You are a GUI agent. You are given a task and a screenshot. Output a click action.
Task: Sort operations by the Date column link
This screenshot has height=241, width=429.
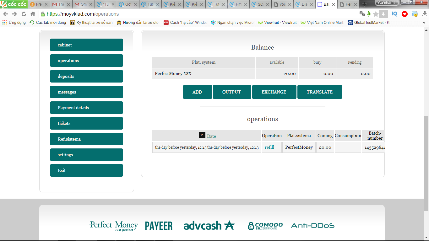(211, 136)
